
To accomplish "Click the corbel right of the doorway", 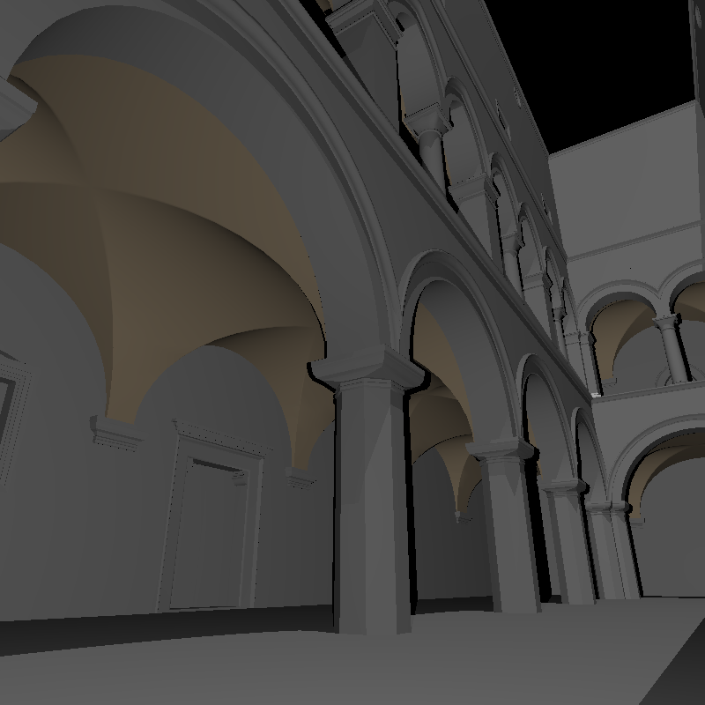I will (x=301, y=479).
